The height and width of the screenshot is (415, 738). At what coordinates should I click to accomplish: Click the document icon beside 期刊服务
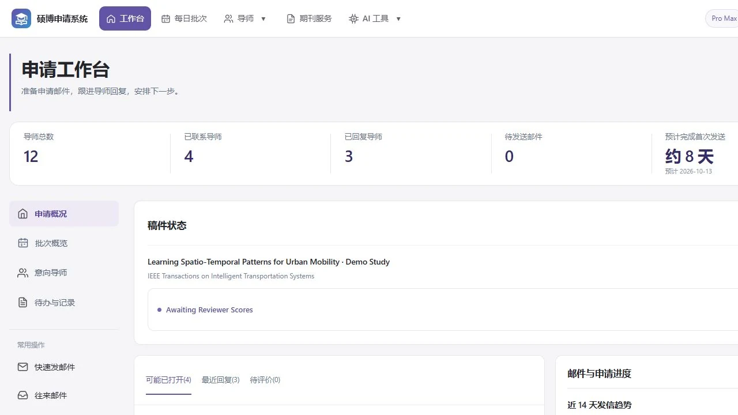291,19
